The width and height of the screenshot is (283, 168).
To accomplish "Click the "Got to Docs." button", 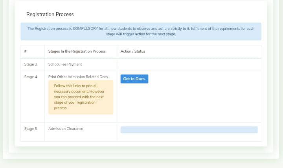I will click(x=134, y=79).
